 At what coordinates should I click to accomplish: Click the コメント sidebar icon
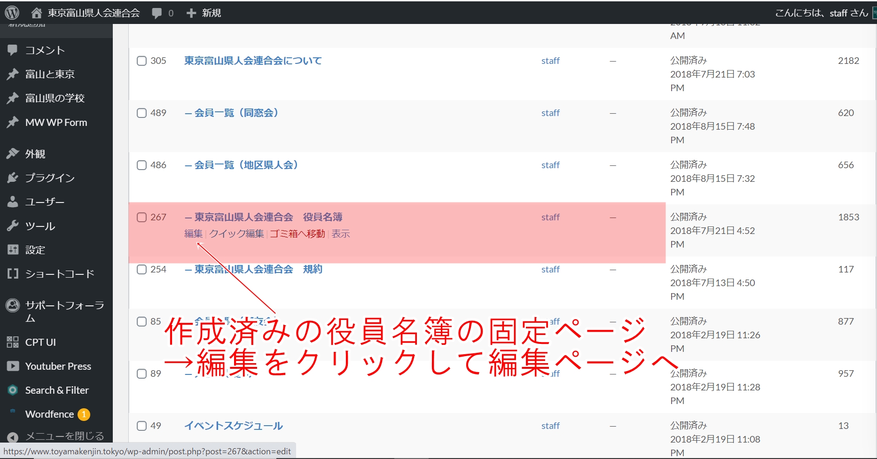click(x=13, y=50)
